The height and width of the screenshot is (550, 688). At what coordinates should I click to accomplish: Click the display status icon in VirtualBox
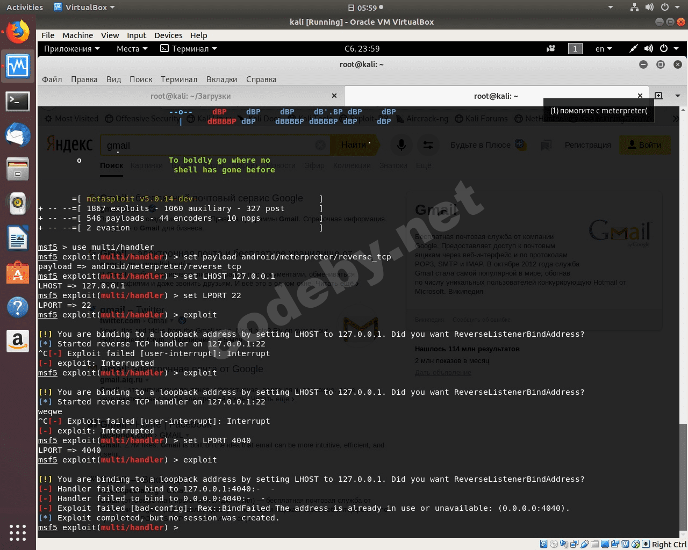click(605, 544)
